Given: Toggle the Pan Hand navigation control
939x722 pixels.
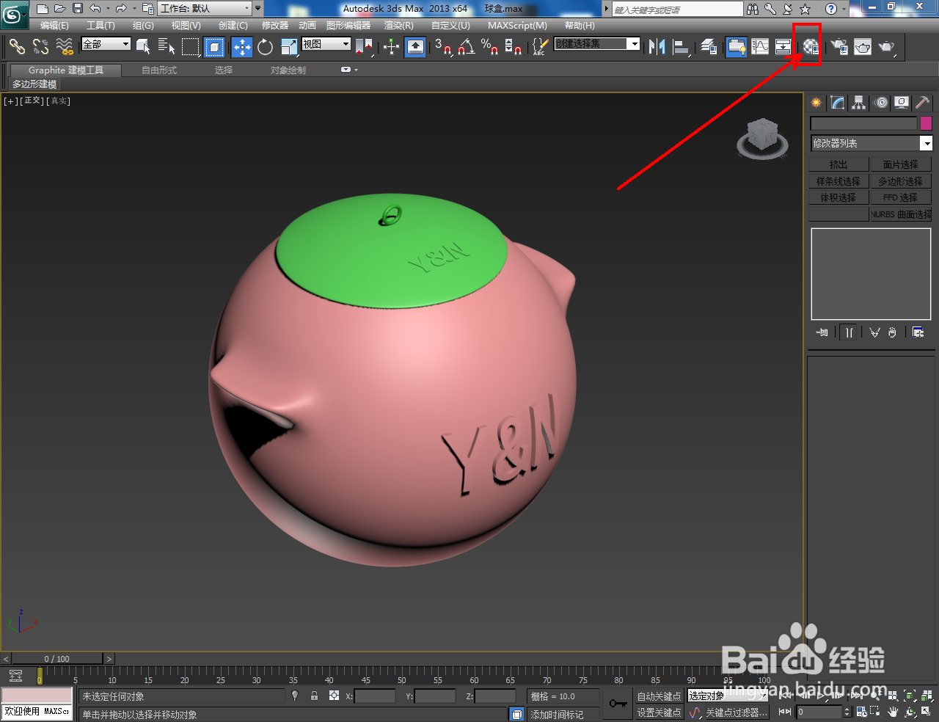Looking at the screenshot, I should click(893, 712).
